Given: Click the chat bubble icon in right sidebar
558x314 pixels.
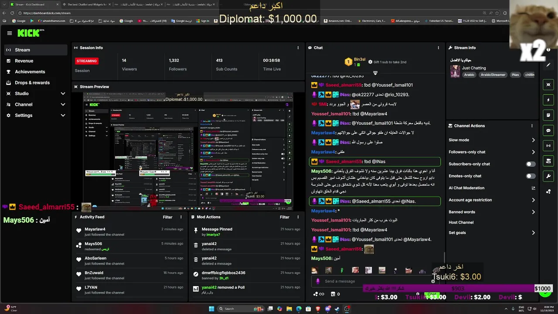Looking at the screenshot, I should point(548,130).
